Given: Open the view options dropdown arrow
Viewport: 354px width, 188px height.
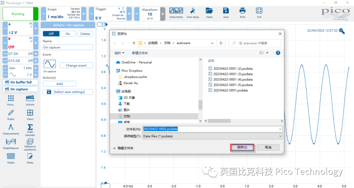Looking at the screenshot, I should click(267, 53).
